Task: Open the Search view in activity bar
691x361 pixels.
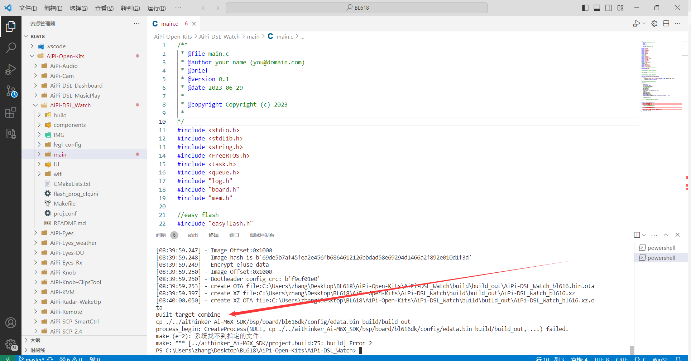Action: [11, 48]
